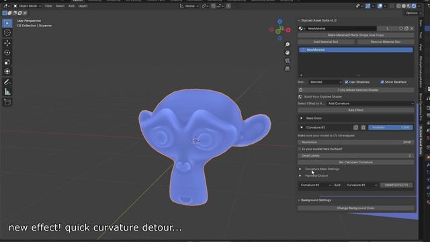Screen dimensions: 430x242
Task: Click the copy icon next to Curvature #1
Action: 355,128
